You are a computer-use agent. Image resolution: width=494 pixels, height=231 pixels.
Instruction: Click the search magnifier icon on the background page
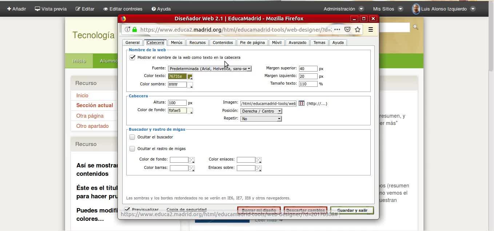[x=415, y=27]
